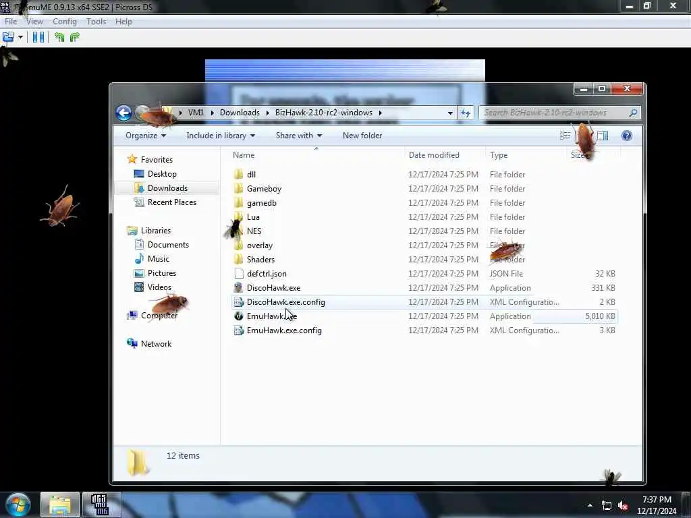
Task: Open the Share with dropdown
Action: click(299, 136)
